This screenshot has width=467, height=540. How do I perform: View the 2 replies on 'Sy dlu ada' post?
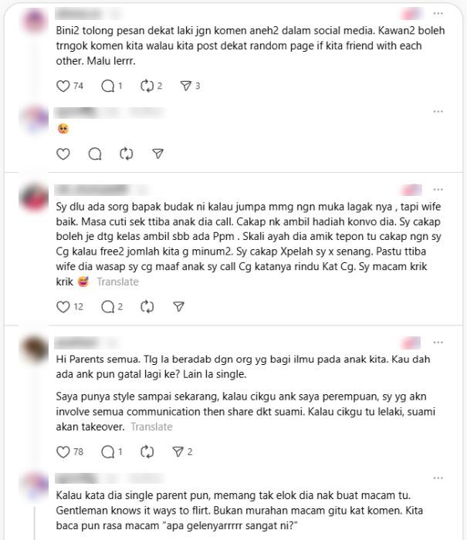pyautogui.click(x=112, y=306)
